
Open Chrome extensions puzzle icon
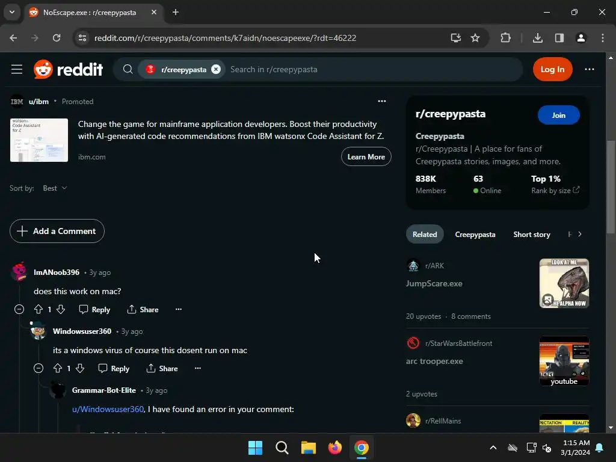coord(505,38)
